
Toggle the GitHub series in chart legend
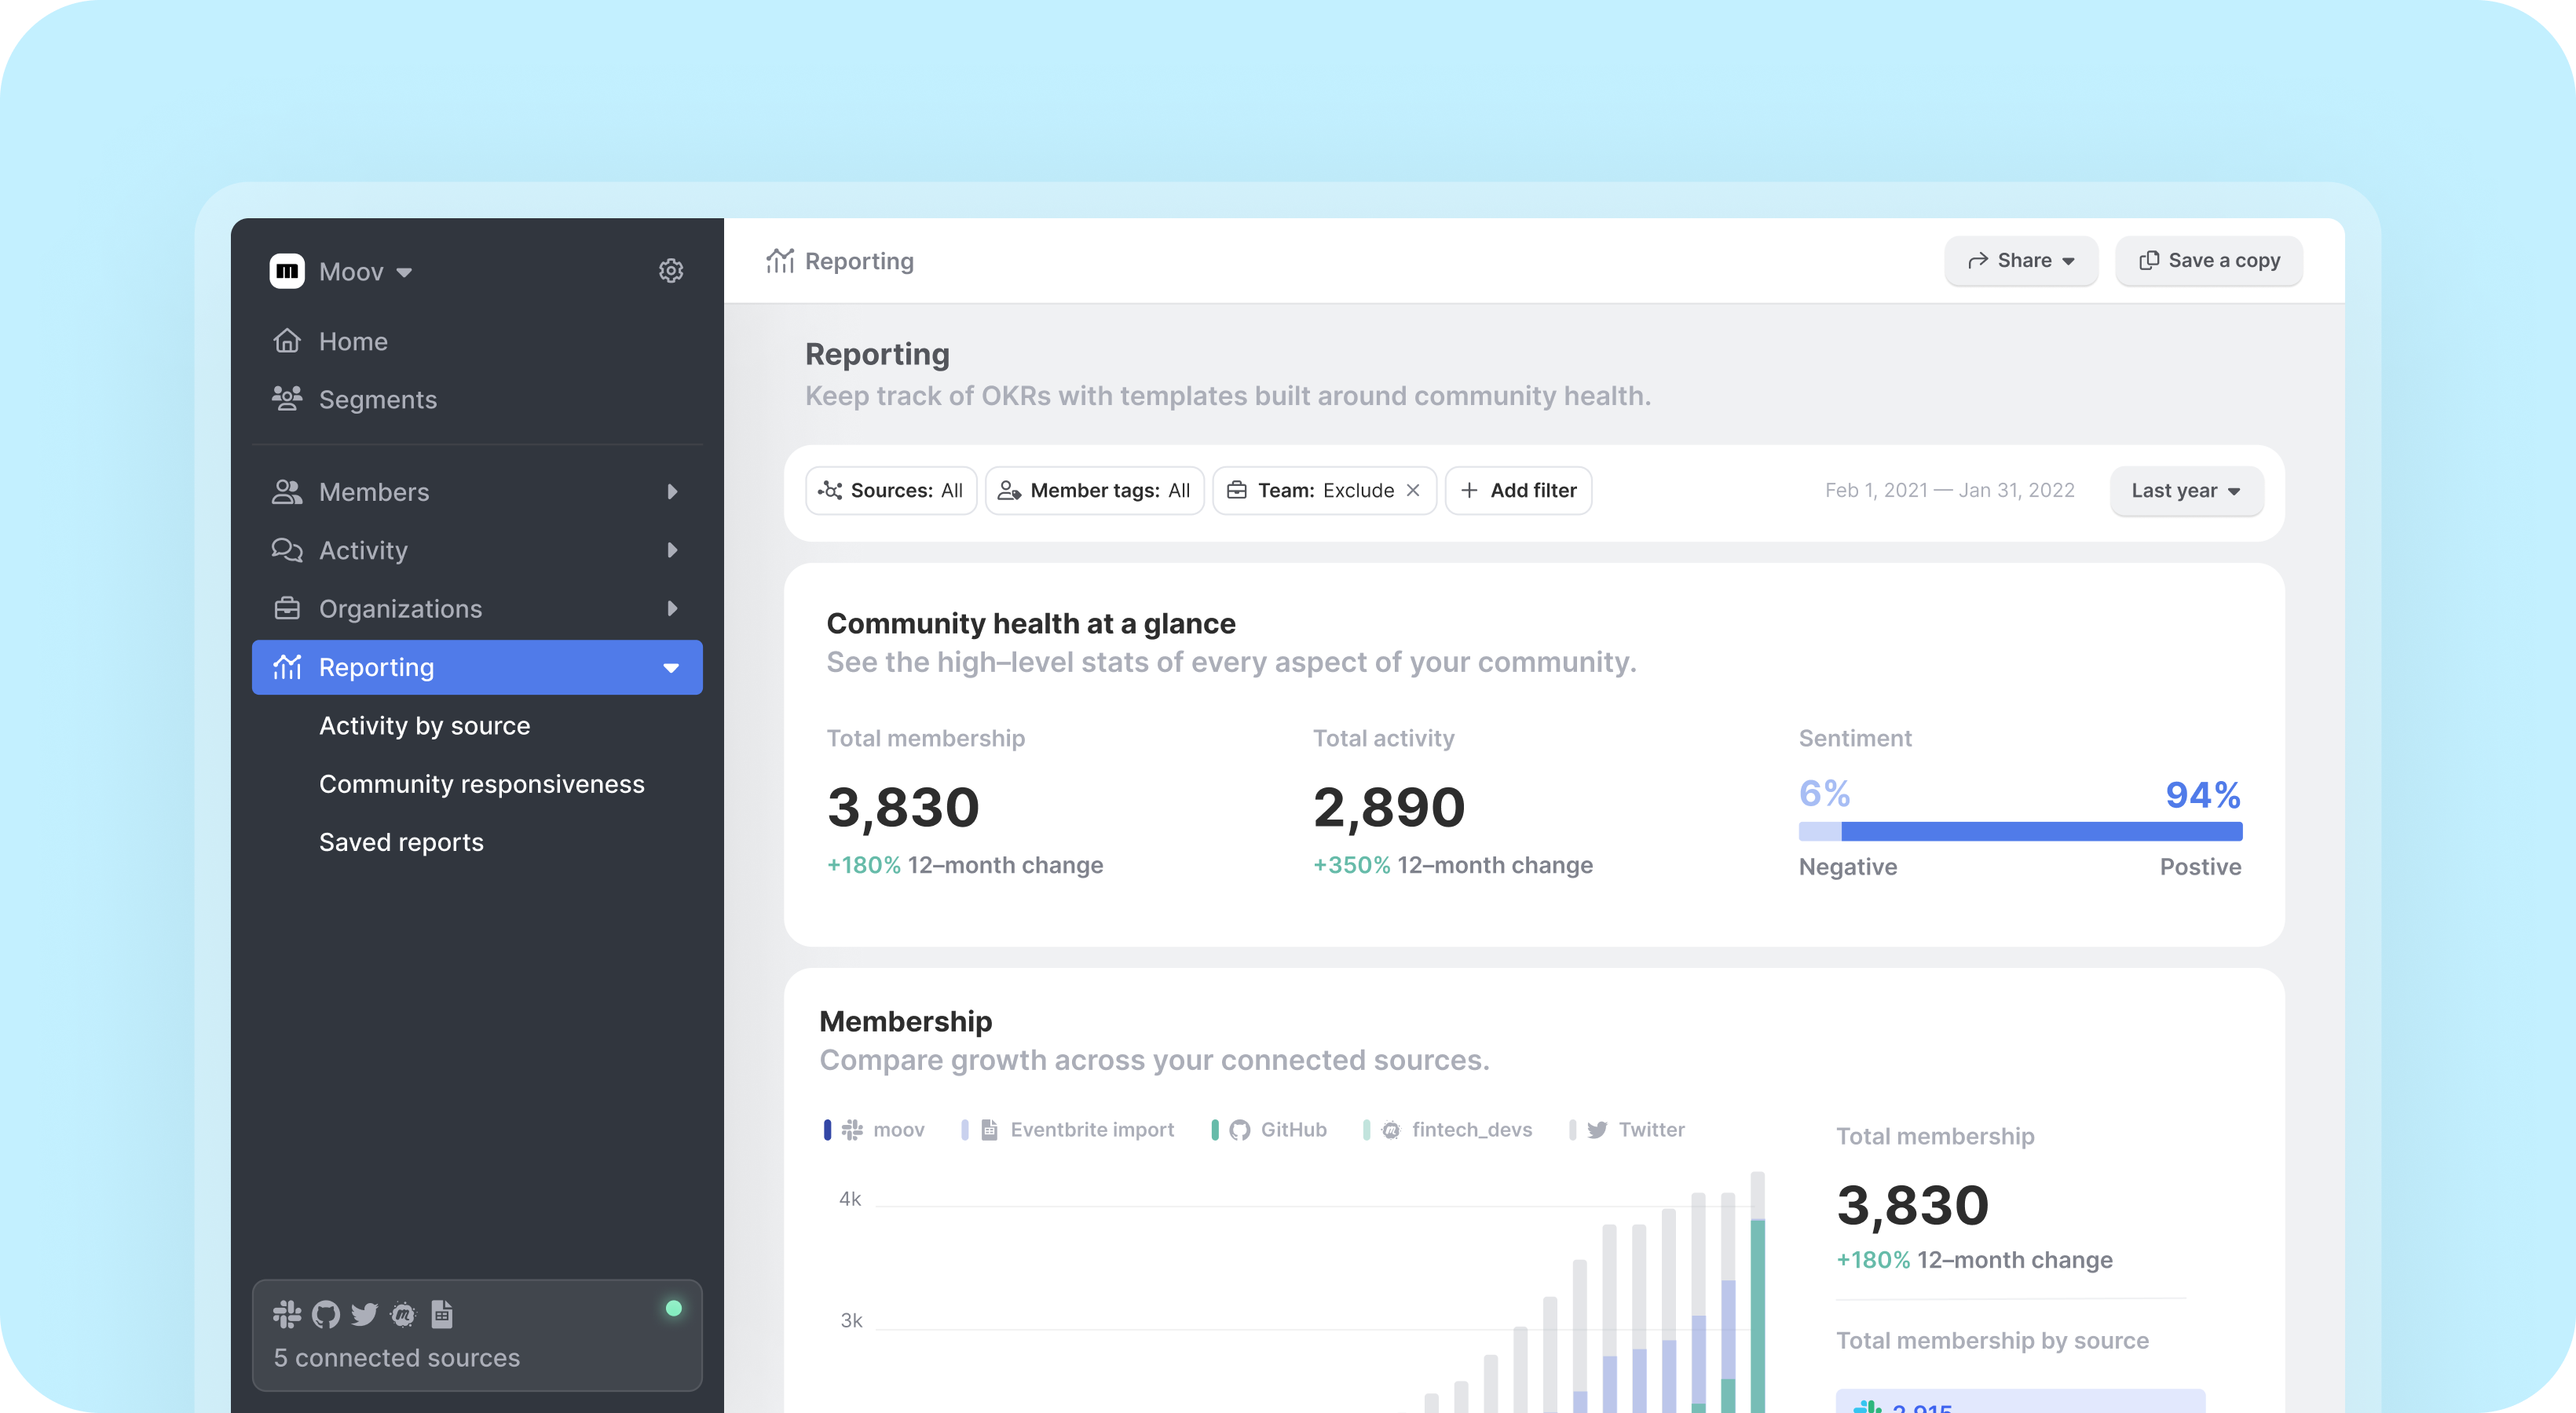1292,1130
